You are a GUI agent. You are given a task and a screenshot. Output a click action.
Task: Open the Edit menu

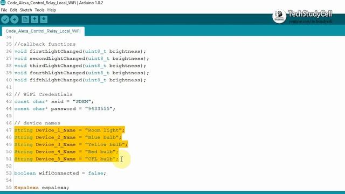click(x=13, y=10)
